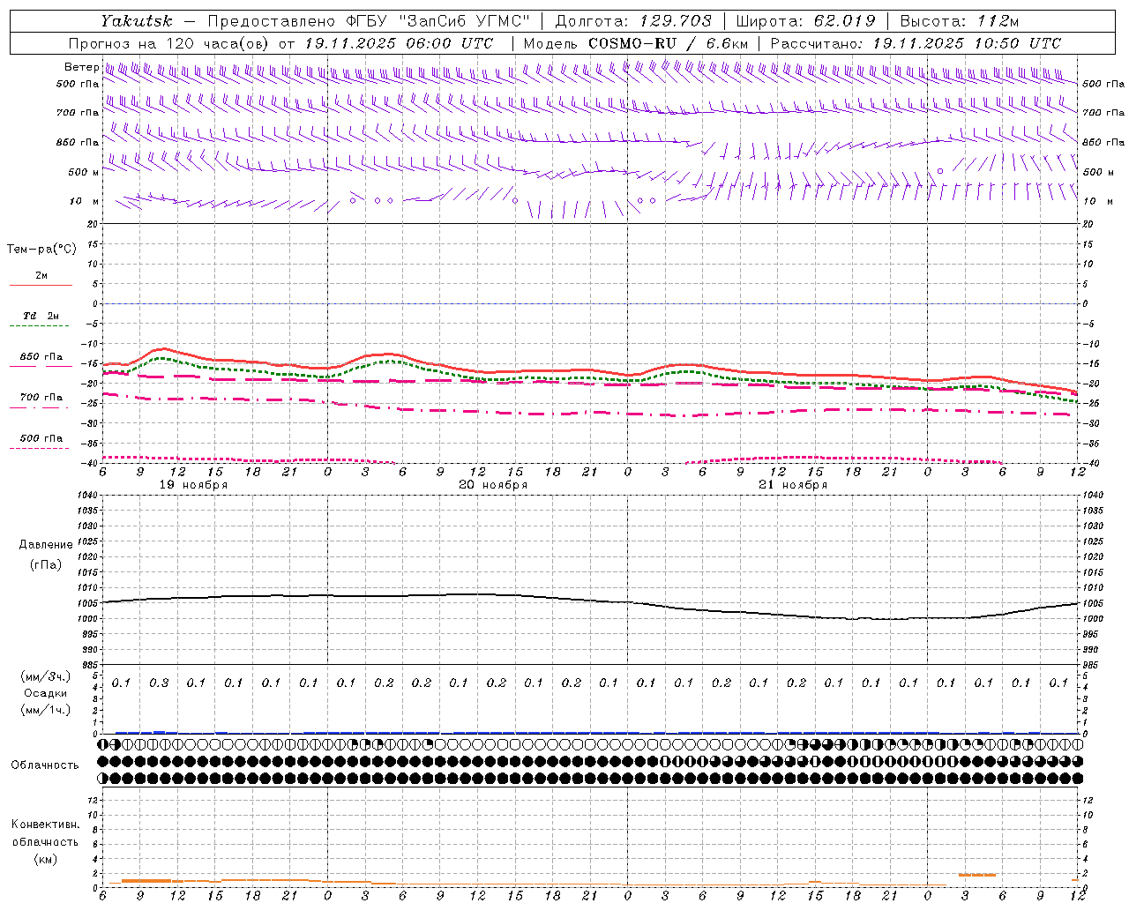Select the 10 м wind level label on left

pos(85,201)
